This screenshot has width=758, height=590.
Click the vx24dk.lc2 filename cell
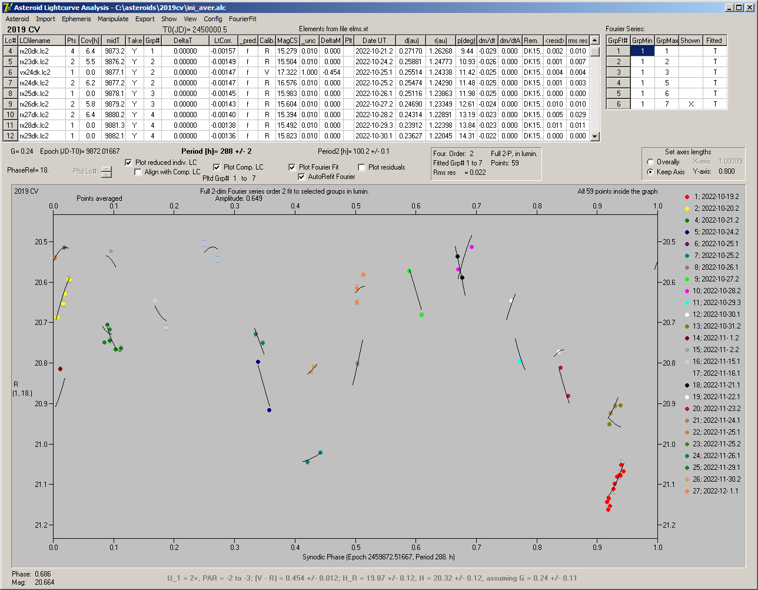click(x=41, y=72)
